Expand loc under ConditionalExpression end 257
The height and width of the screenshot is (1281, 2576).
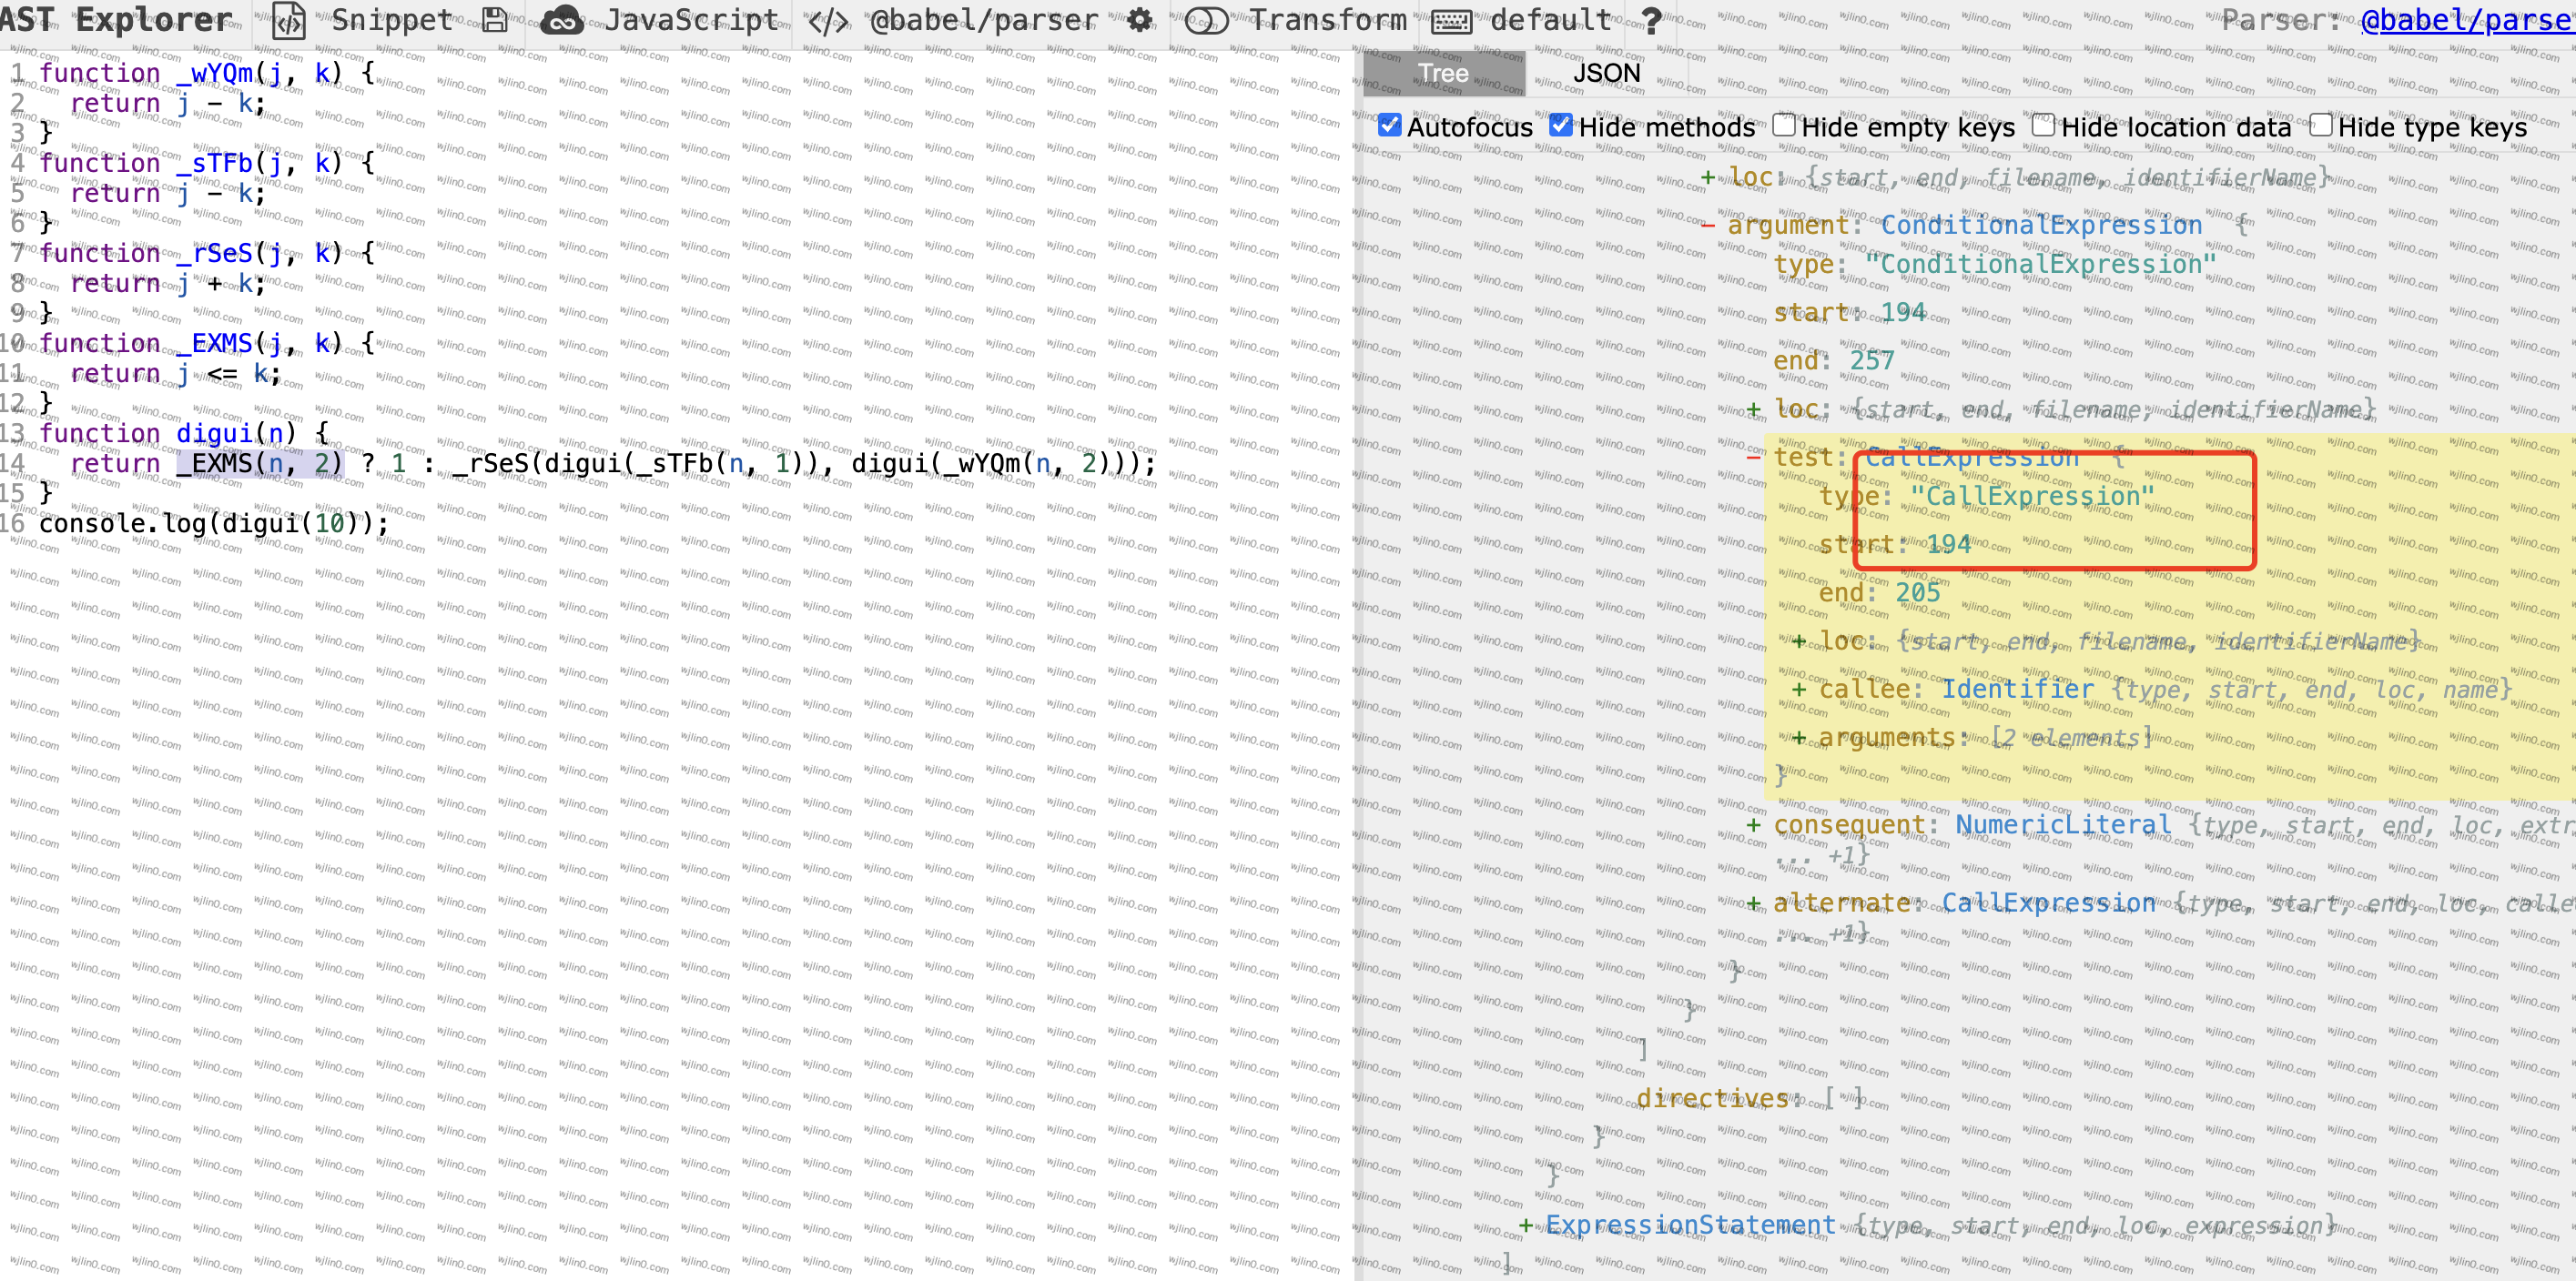point(1753,409)
